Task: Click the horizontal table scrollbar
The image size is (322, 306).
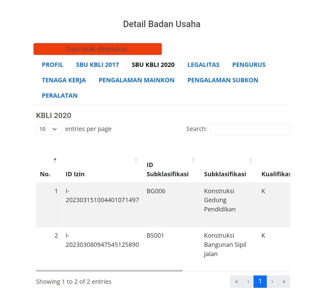Action: pyautogui.click(x=109, y=271)
